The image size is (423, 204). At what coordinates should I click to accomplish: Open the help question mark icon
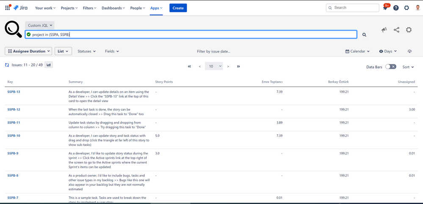[396, 8]
